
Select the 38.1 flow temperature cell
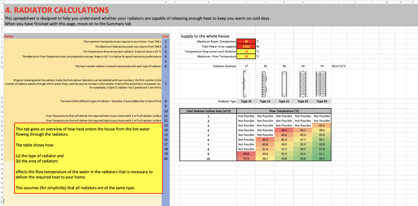265,159
